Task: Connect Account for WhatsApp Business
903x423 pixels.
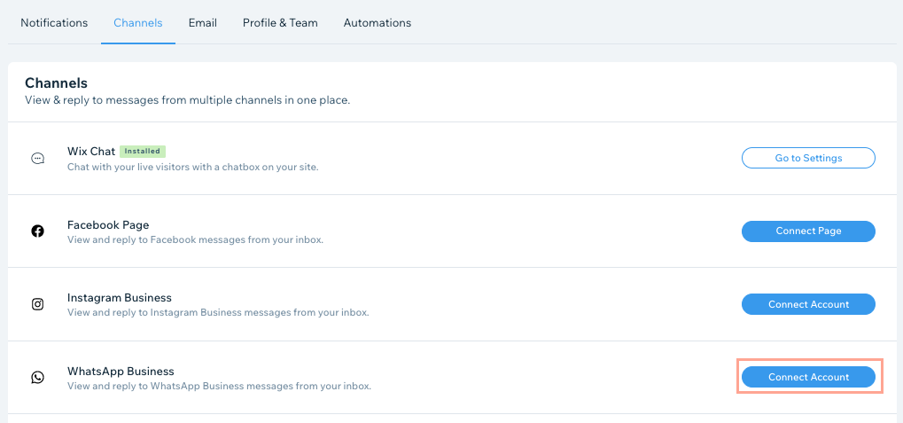Action: point(808,377)
